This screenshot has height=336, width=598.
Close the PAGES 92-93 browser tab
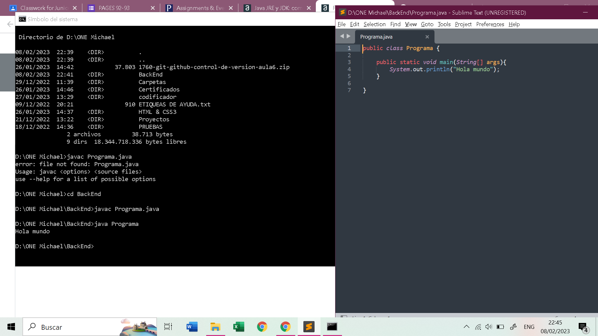click(153, 8)
